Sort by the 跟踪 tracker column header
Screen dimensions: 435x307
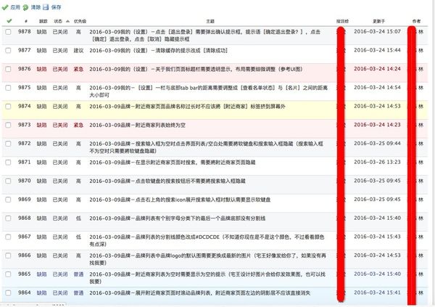click(x=43, y=21)
